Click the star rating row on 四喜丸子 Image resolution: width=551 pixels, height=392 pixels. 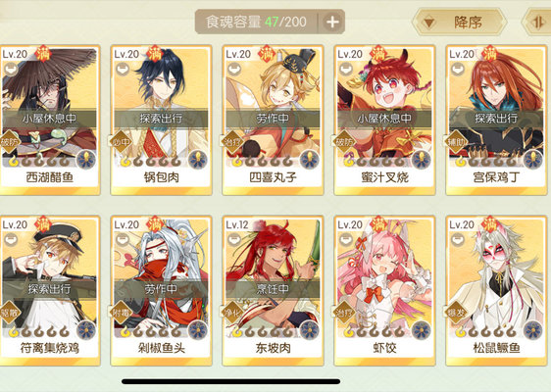[263, 162]
